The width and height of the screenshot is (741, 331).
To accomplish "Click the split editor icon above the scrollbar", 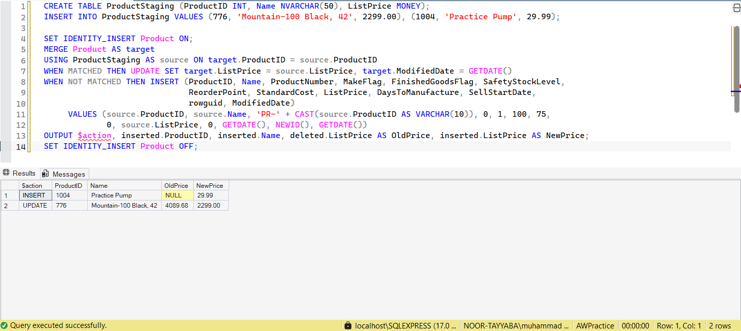I will pyautogui.click(x=736, y=8).
